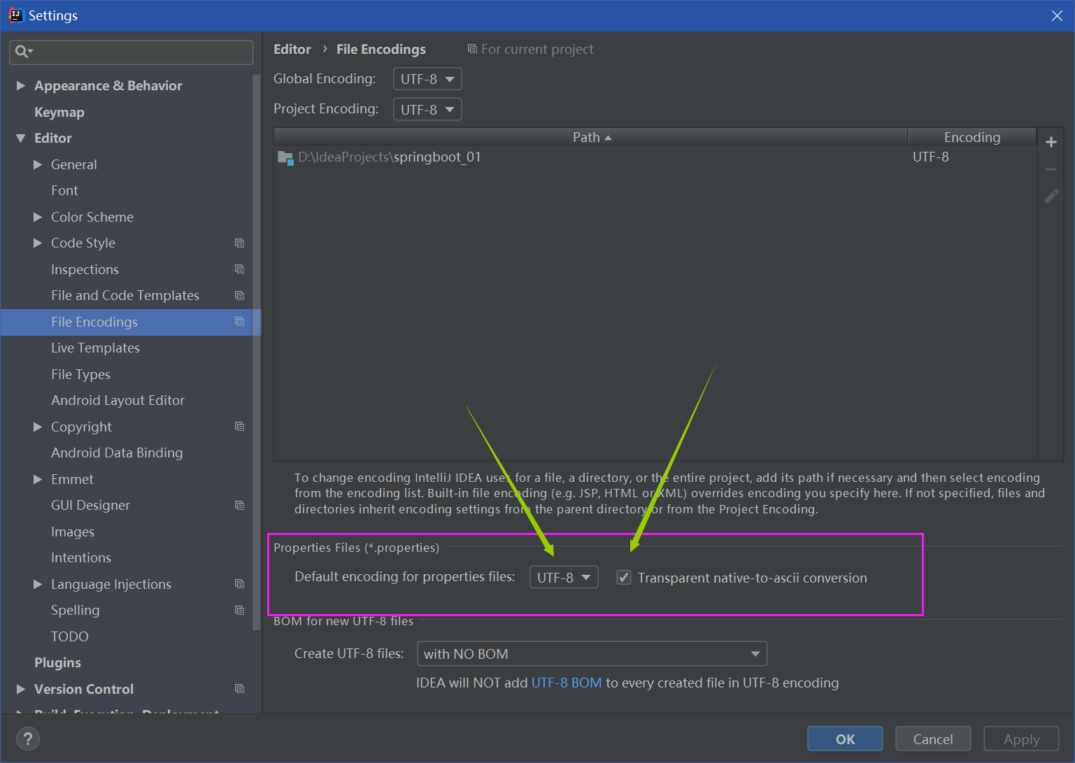Open Android Layout Editor settings
This screenshot has width=1075, height=763.
[x=118, y=401]
